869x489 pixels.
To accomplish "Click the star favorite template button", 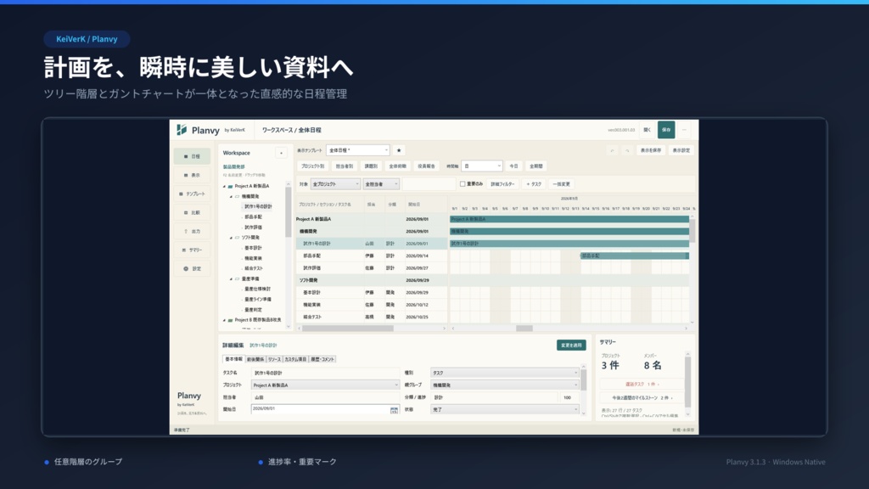I will point(399,150).
